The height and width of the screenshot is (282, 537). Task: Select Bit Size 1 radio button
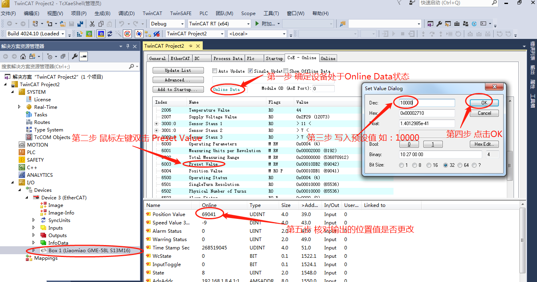coord(401,165)
